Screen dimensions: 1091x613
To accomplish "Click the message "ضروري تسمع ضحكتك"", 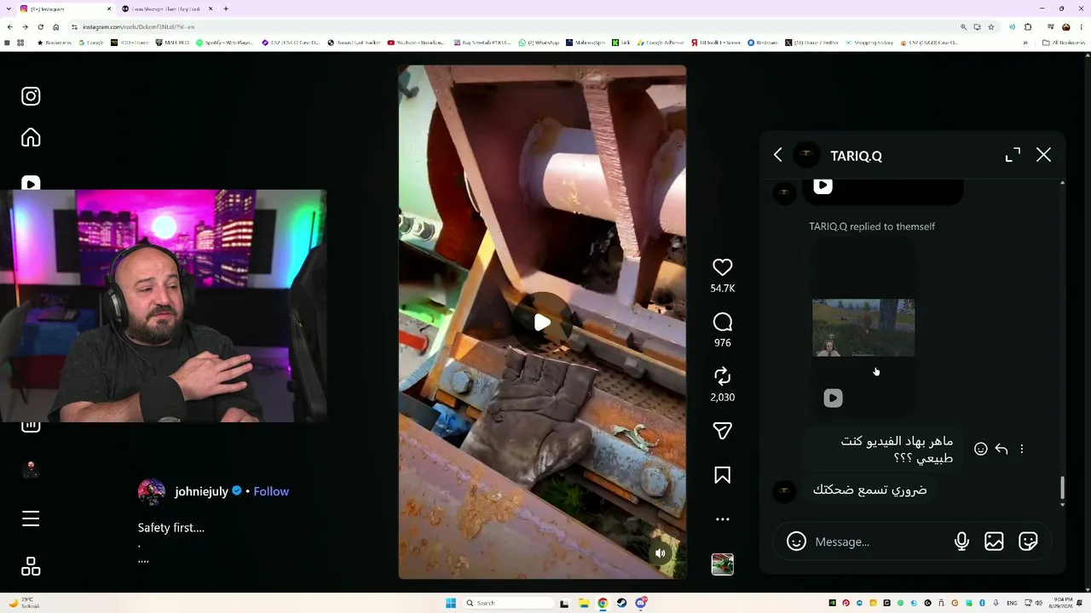I will 869,490.
